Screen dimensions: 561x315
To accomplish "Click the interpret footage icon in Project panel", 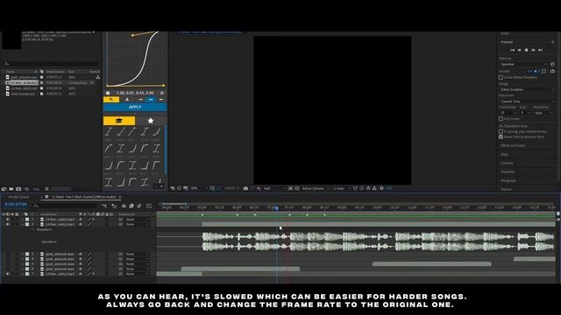I will (x=4, y=189).
